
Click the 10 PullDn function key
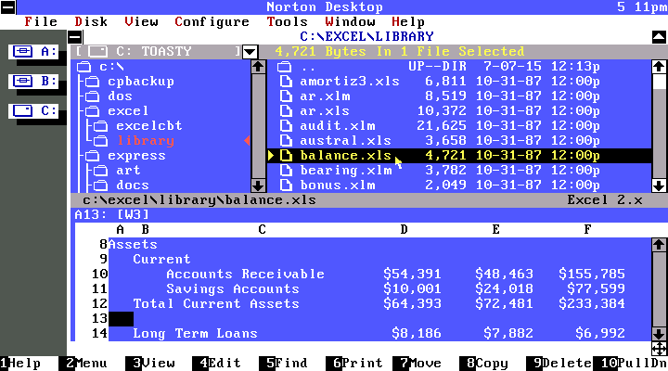tap(630, 364)
